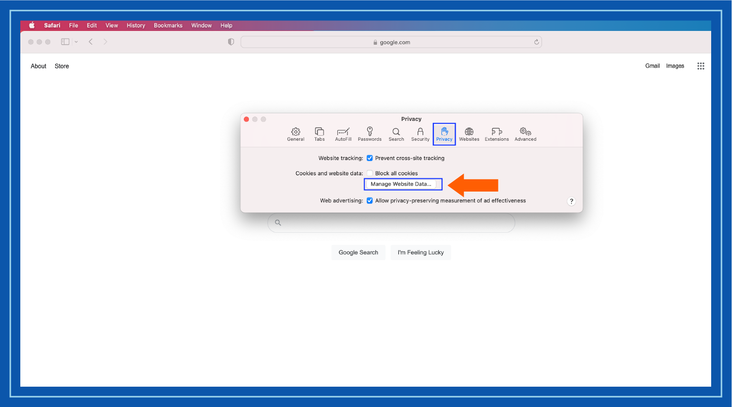Uncheck privacy-preserving ad measurement
This screenshot has height=407, width=732.
point(370,200)
